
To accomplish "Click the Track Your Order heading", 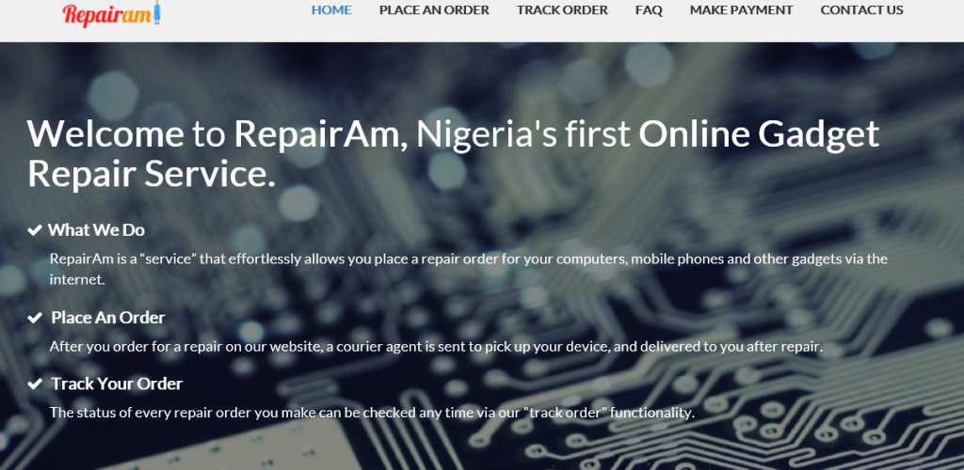I will (x=117, y=384).
